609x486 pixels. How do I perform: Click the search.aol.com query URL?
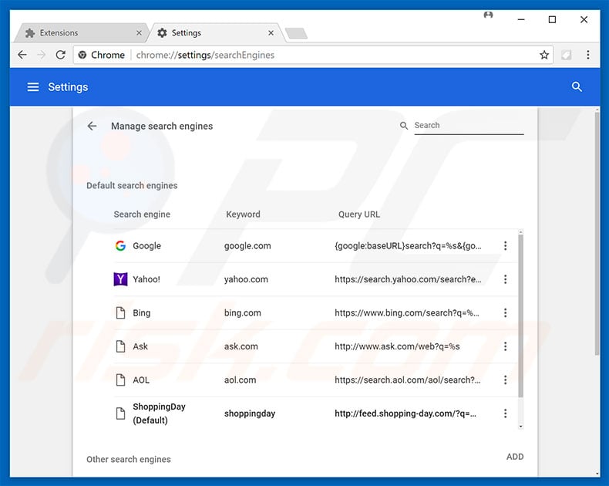point(408,380)
